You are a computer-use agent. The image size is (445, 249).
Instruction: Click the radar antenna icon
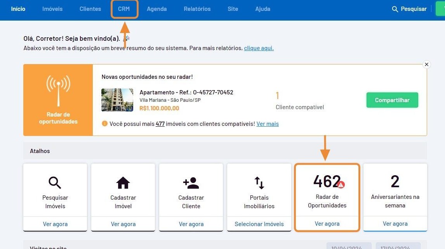click(x=58, y=90)
